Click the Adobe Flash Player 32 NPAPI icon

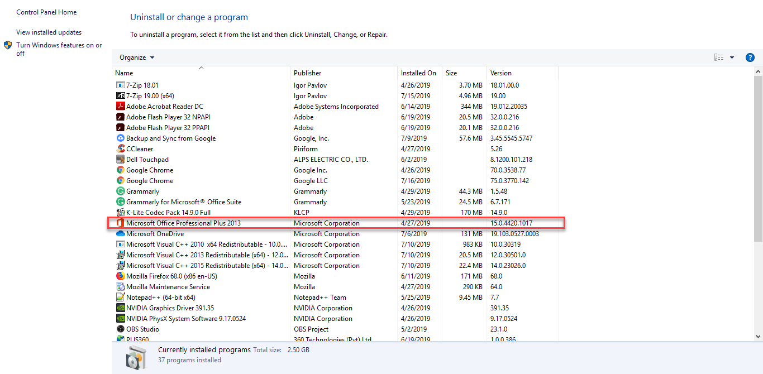click(x=121, y=117)
